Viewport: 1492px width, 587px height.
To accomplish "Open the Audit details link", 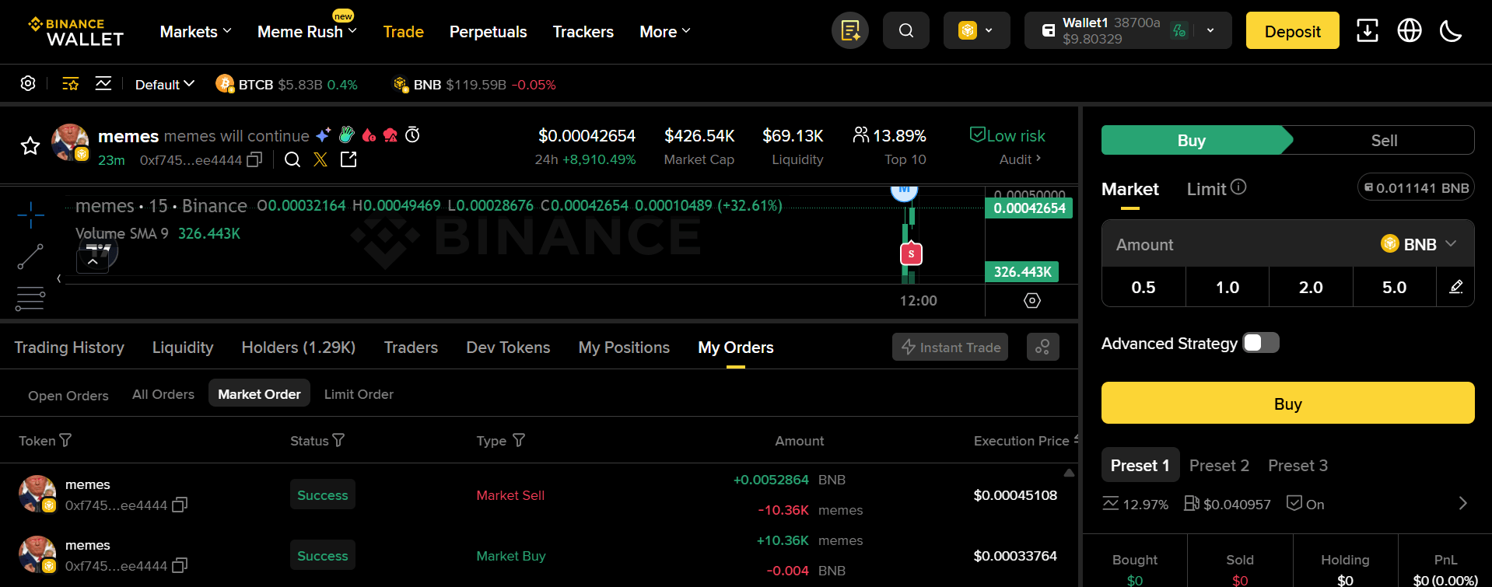I will pos(1020,159).
